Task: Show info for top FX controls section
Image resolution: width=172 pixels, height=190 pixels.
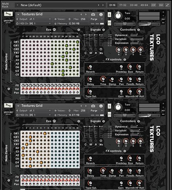Action: tap(125, 60)
